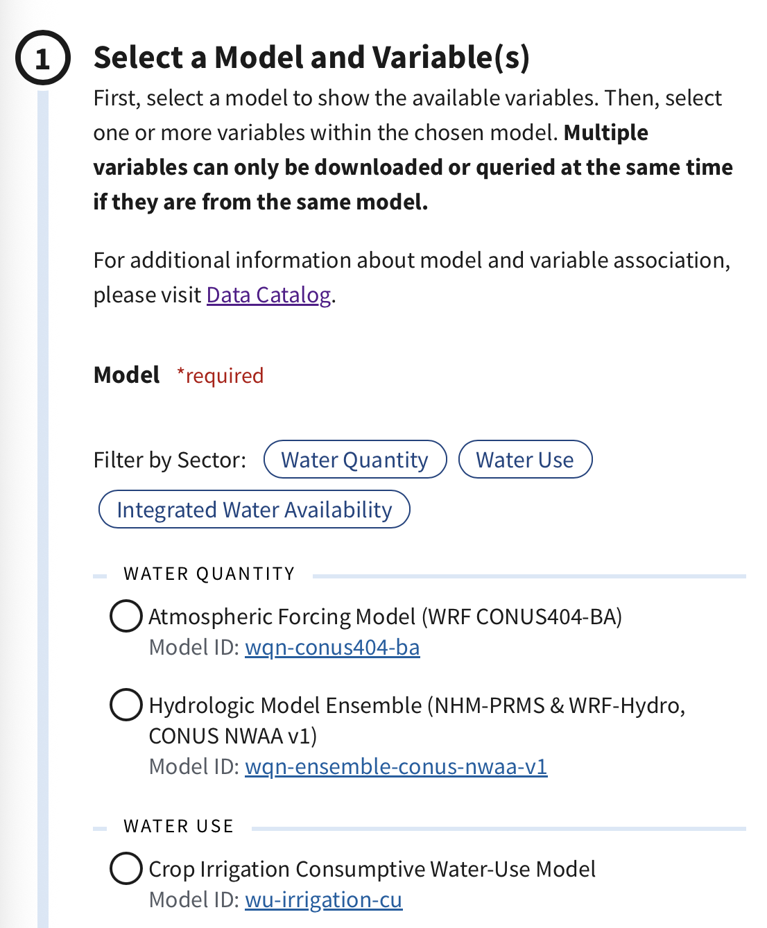Click the dash marker before WATER QUANTITY
This screenshot has width=767, height=928.
100,574
